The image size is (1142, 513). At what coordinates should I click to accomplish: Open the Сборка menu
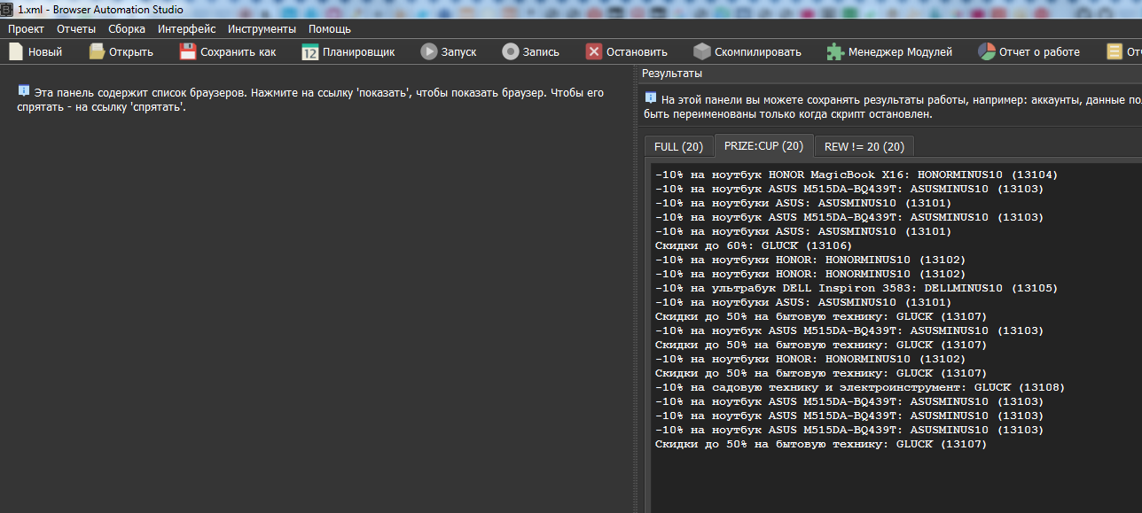click(127, 29)
